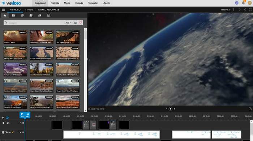The height and width of the screenshot is (141, 253).
Task: Open the Templates menu
Action: [93, 3]
